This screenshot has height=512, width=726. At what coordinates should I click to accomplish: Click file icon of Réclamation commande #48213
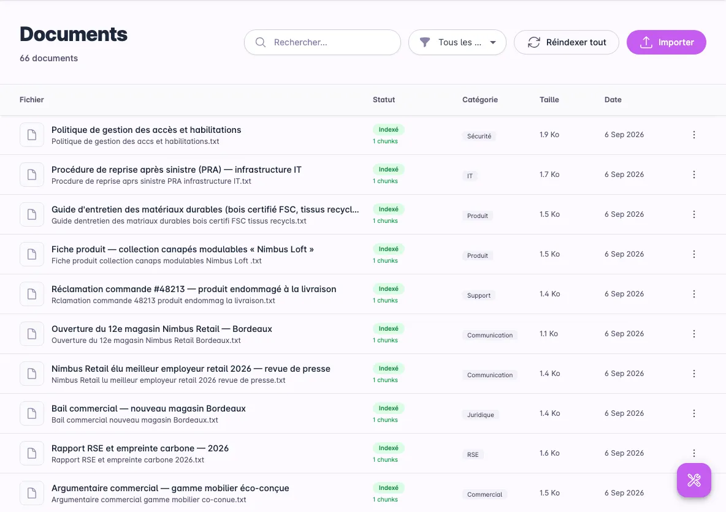click(32, 294)
